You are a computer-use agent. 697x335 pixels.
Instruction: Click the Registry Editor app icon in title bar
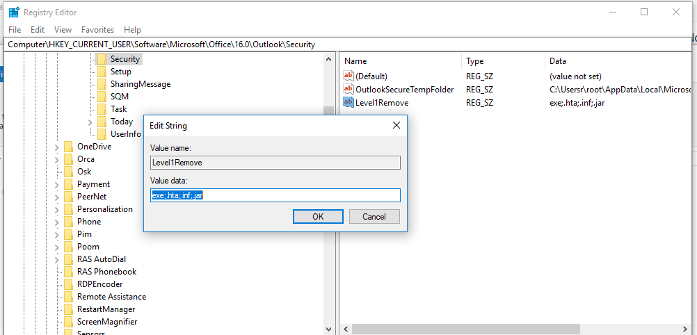pyautogui.click(x=14, y=13)
